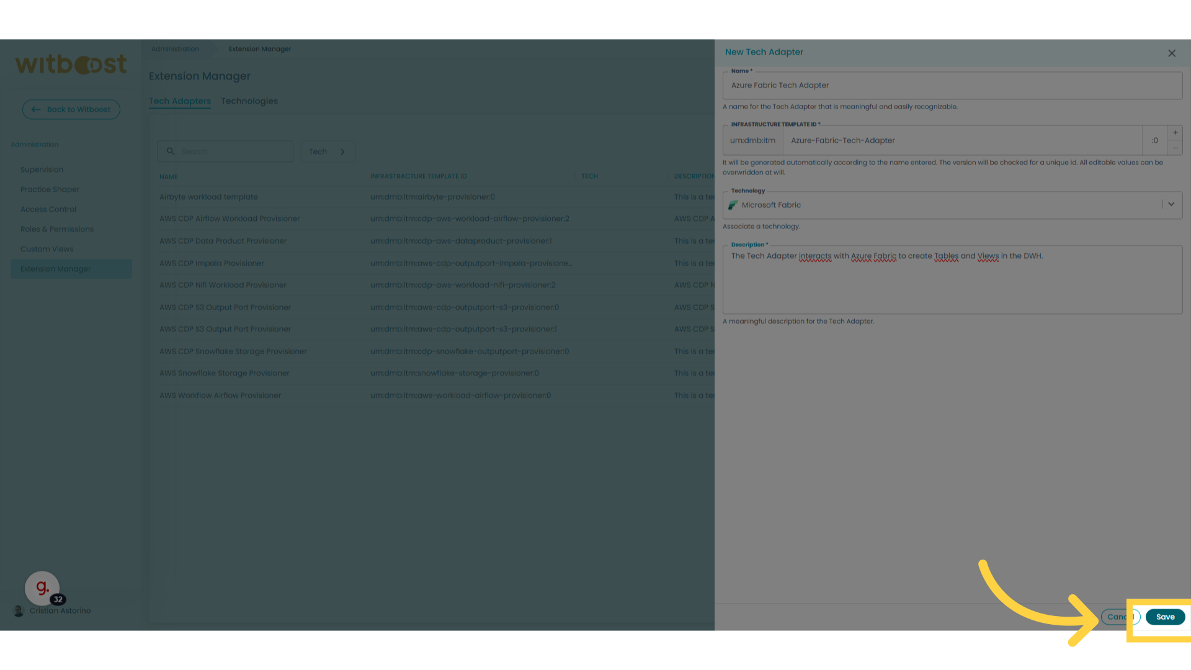Sort by the TECH column header
The image size is (1191, 670).
click(x=590, y=177)
